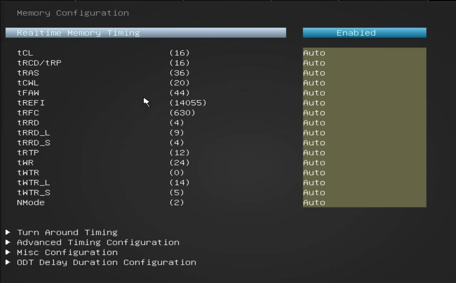Image resolution: width=456 pixels, height=283 pixels.
Task: Open ODT Delay Duration Configuration
Action: [x=106, y=262]
